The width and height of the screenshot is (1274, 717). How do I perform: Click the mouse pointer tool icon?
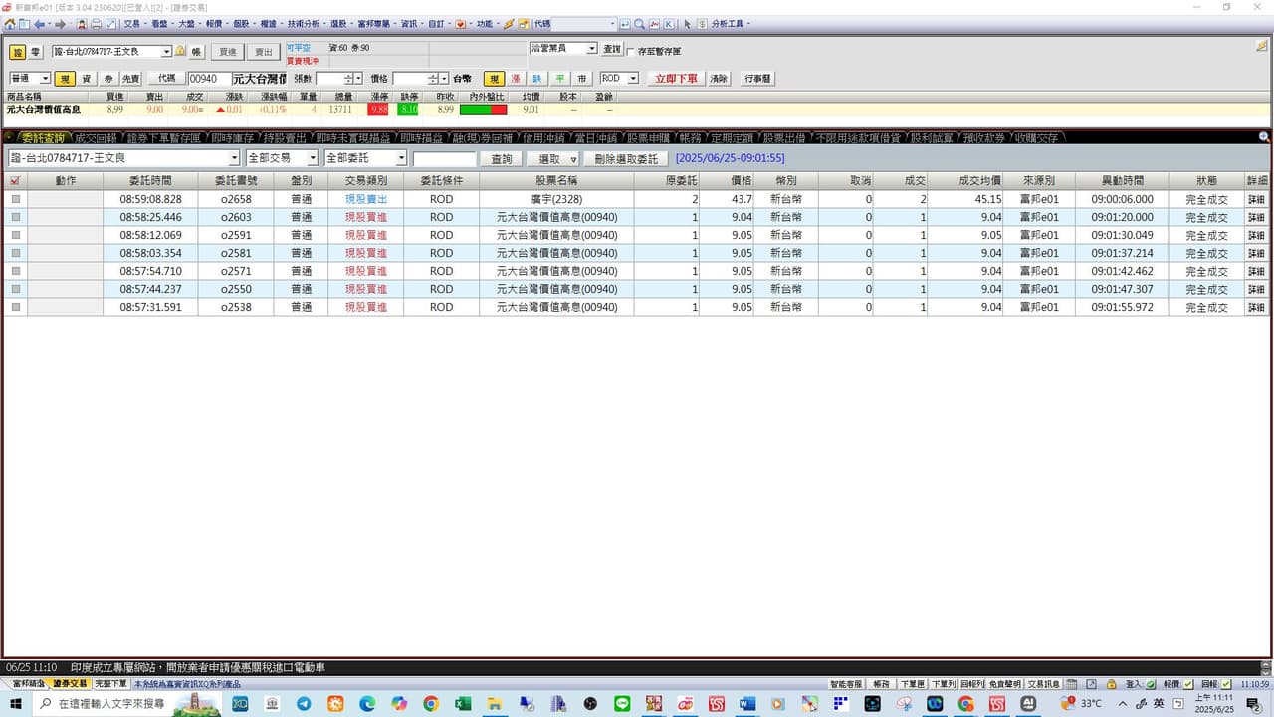pyautogui.click(x=687, y=24)
